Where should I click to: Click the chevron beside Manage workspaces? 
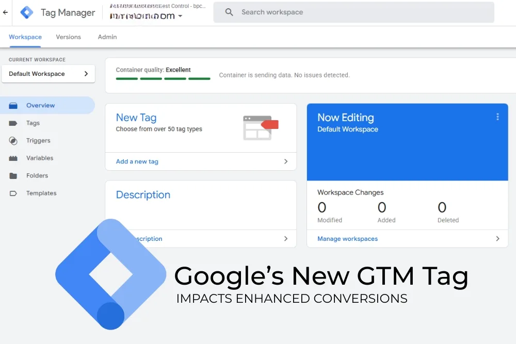coord(497,239)
